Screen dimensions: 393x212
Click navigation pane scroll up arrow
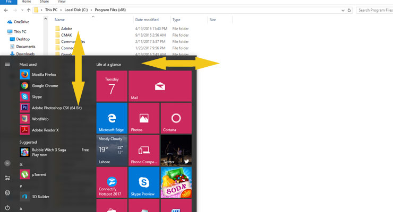[x=46, y=19]
